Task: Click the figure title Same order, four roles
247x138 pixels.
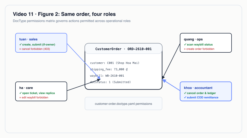Action: click(88, 14)
